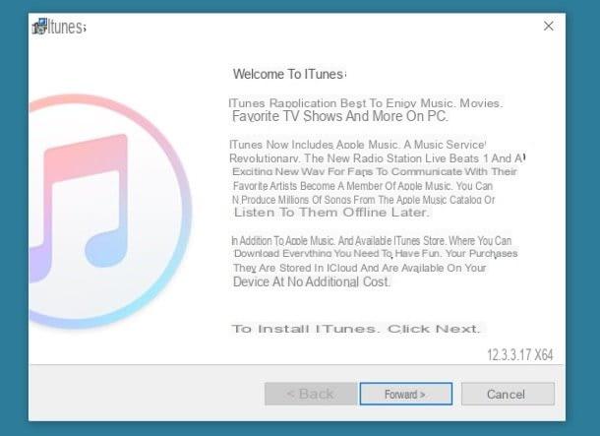Image resolution: width=600 pixels, height=436 pixels.
Task: Click the 'They Are Stored In iCloud' line
Action: [360, 268]
